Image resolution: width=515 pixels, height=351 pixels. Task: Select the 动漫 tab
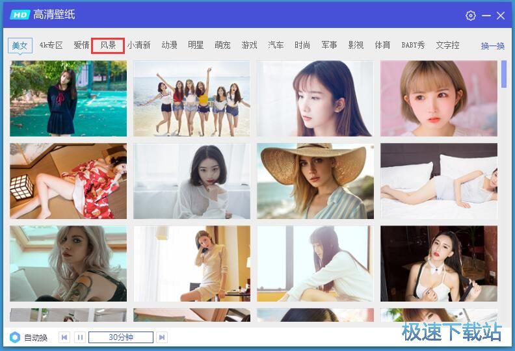[x=169, y=45]
